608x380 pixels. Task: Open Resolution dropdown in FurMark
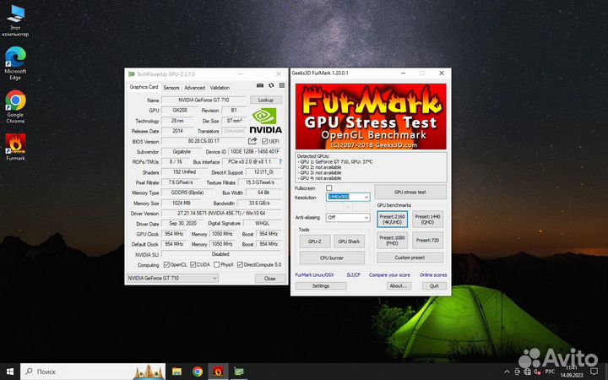click(348, 197)
